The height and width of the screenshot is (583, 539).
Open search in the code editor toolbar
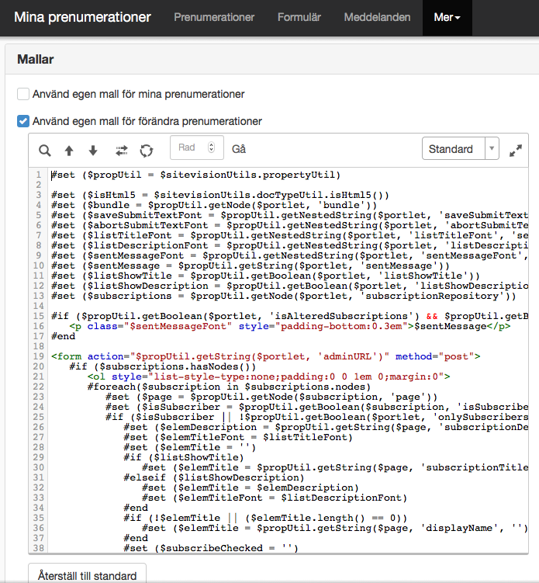click(x=45, y=151)
